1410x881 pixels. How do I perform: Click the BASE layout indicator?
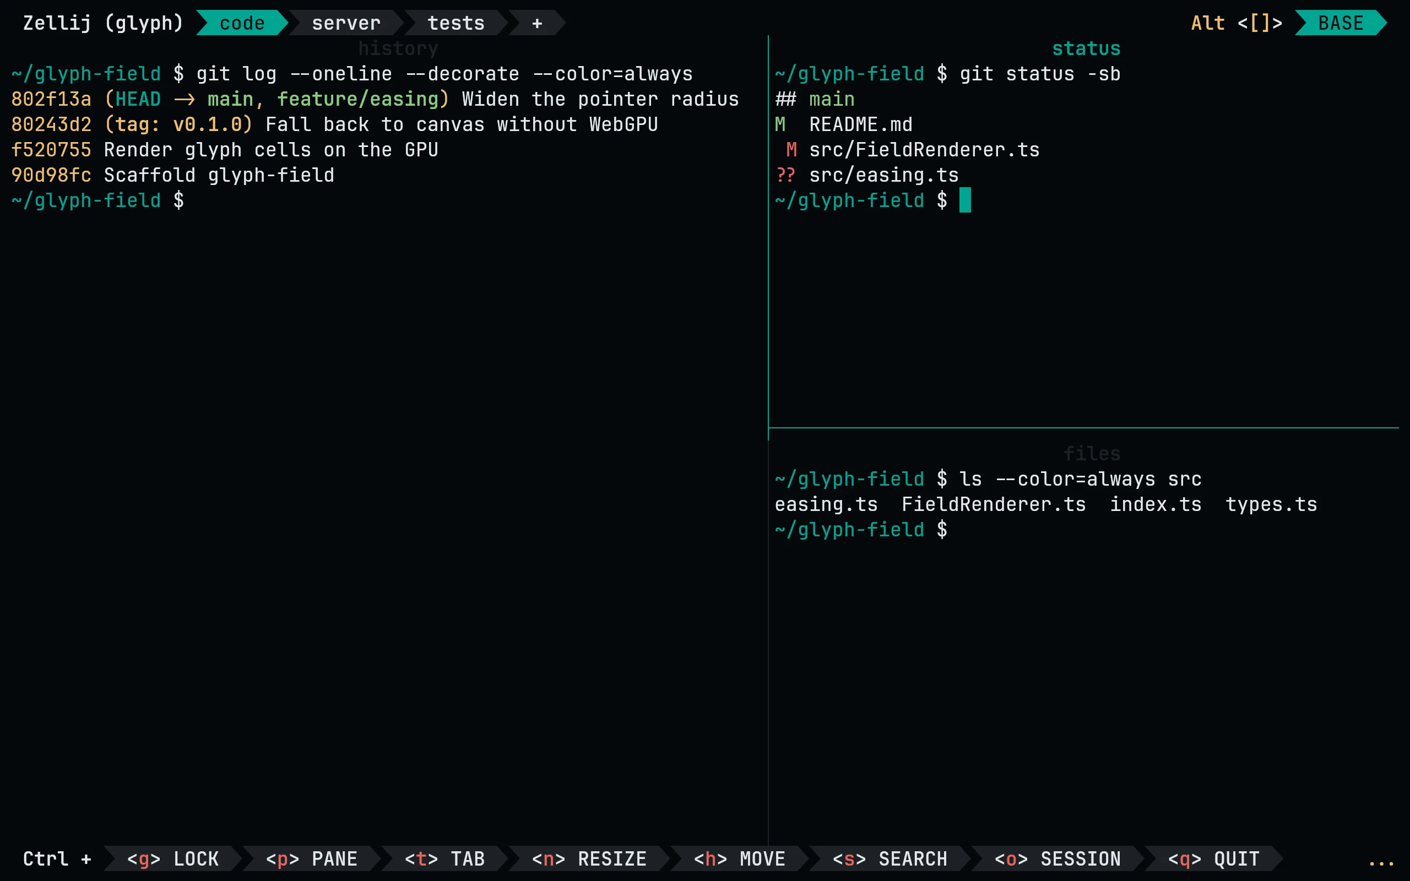pyautogui.click(x=1341, y=23)
